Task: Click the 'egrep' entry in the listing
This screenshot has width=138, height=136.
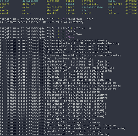Action: tap(26, 13)
